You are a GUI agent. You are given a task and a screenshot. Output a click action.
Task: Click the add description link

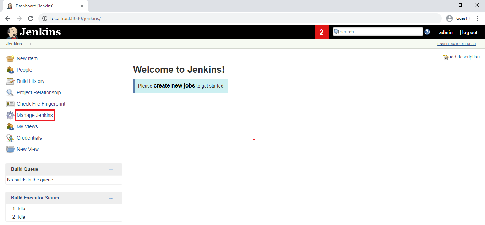(x=464, y=57)
